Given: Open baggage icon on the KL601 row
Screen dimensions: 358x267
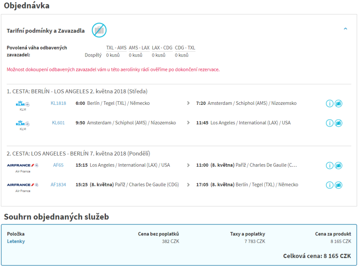Looking at the screenshot, I should point(339,123).
